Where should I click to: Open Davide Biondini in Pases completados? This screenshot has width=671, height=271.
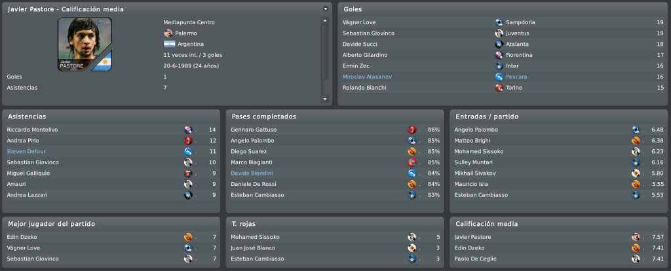coord(252,173)
